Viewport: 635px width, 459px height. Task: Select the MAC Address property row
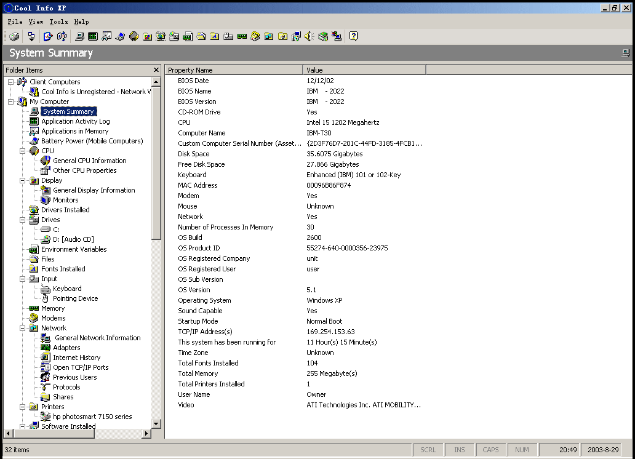tap(295, 185)
